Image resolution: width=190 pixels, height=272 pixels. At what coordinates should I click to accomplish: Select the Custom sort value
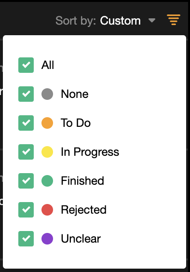point(120,21)
